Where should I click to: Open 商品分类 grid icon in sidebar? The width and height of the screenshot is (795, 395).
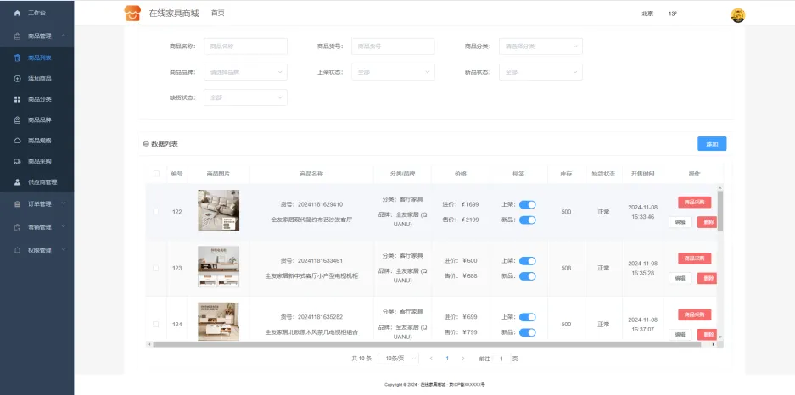pos(18,99)
